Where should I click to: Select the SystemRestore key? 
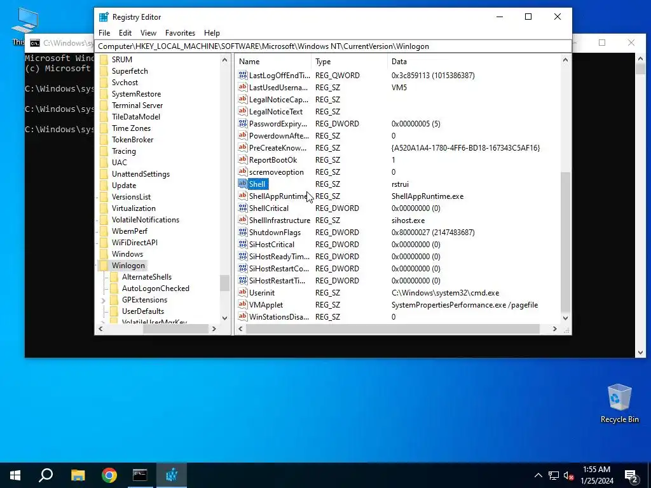(136, 94)
